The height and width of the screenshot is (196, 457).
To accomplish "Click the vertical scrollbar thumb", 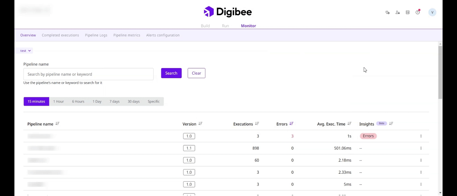I will 440,72.
